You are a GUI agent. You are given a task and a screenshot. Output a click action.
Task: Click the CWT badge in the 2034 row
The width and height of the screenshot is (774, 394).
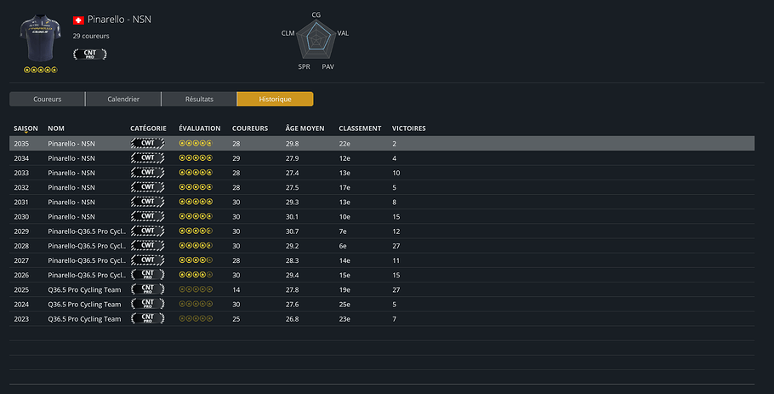(x=148, y=158)
